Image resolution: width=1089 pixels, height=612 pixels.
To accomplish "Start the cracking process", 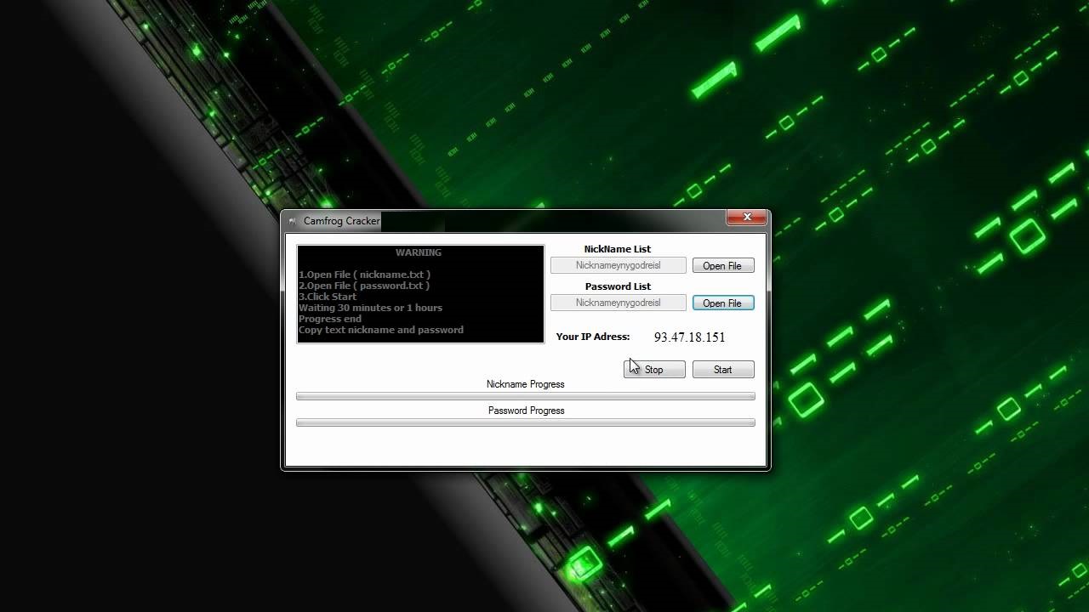I will coord(723,370).
